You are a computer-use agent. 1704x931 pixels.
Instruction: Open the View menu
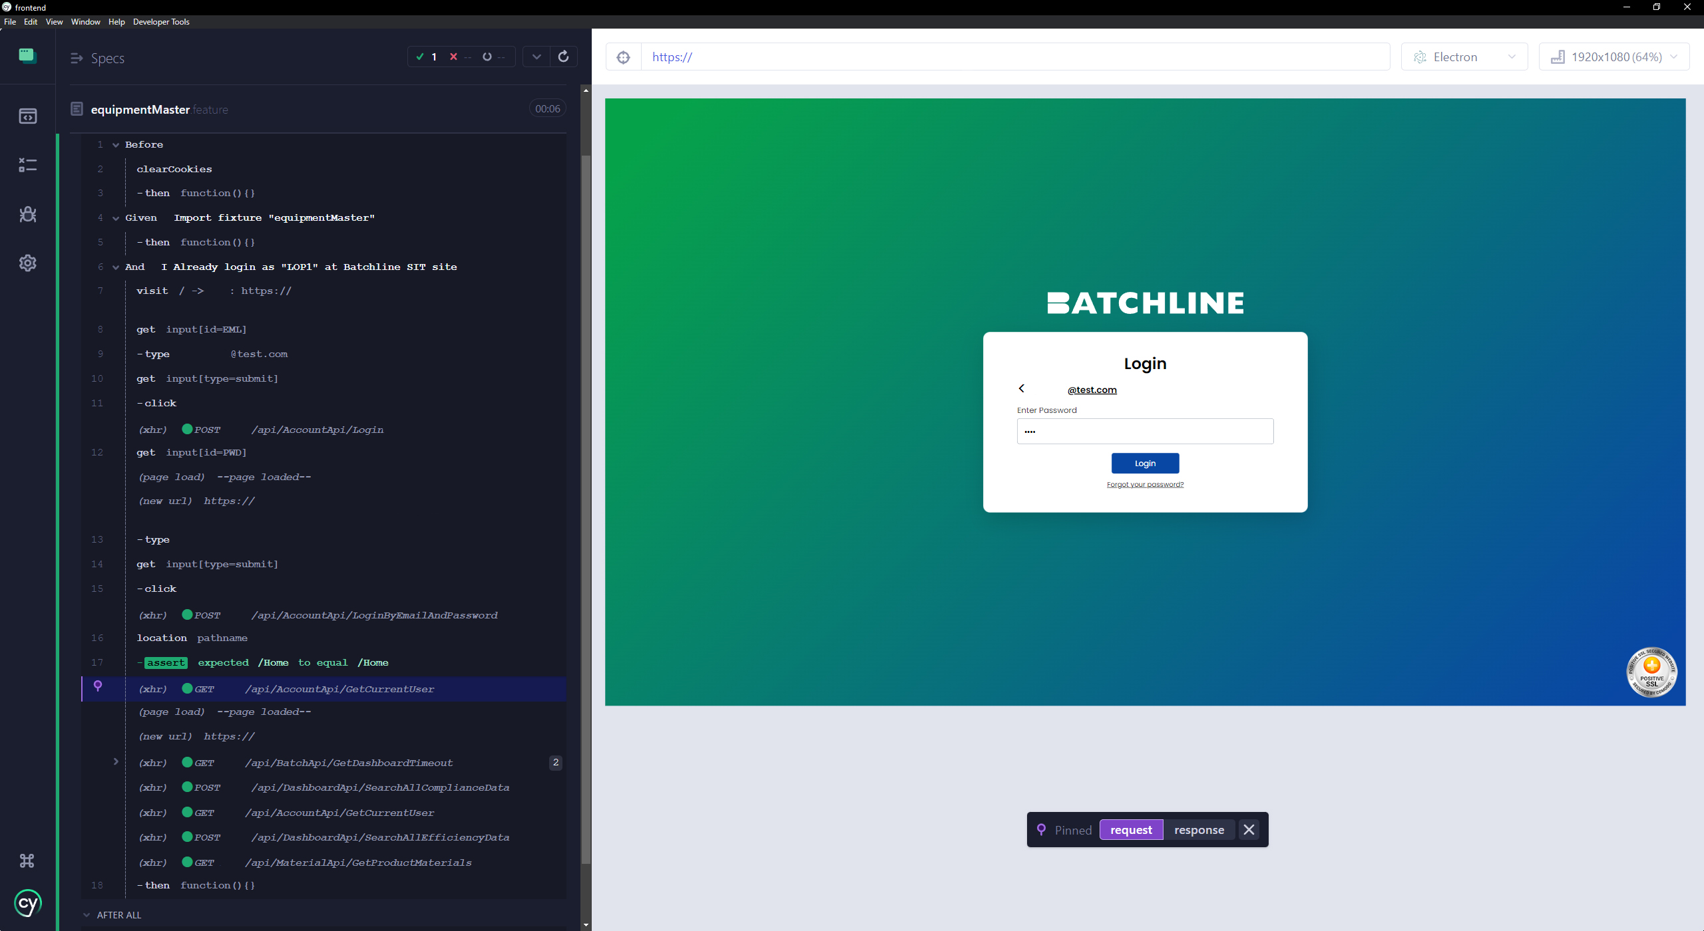point(54,22)
